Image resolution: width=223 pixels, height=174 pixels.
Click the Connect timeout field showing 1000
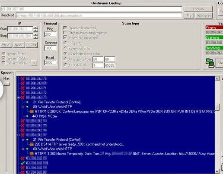click(x=50, y=48)
